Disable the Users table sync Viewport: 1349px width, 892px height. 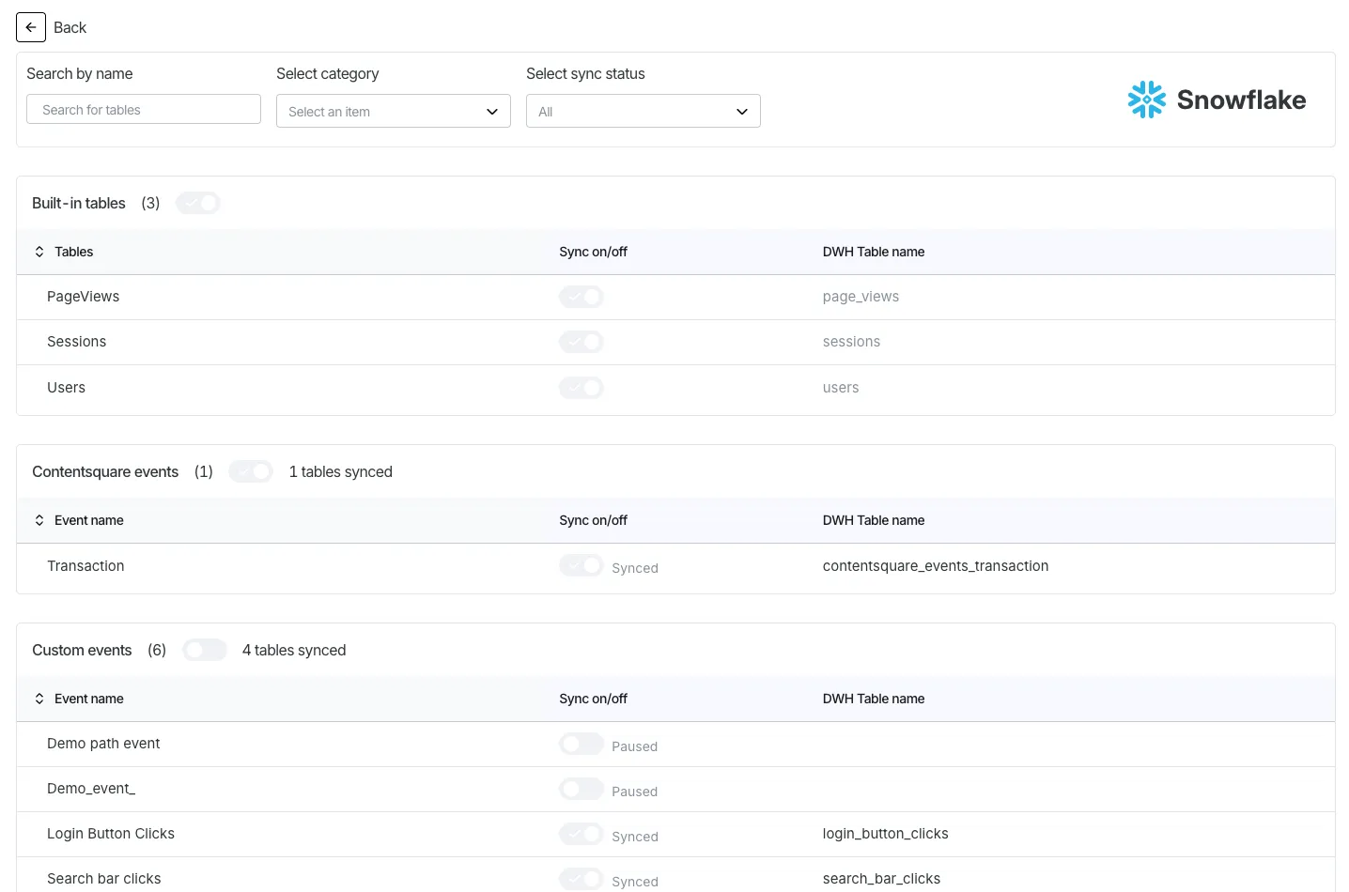581,388
